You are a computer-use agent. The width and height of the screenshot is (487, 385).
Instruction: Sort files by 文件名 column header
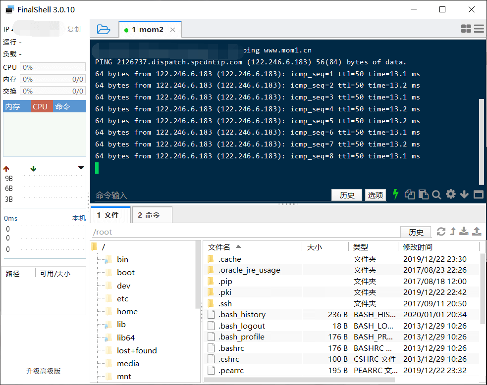252,247
